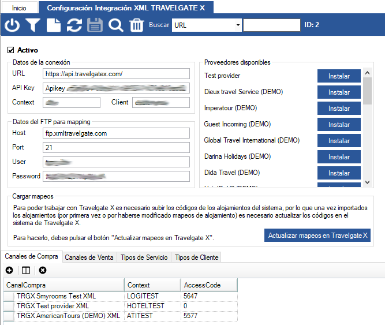
Task: Click down arrow of providers scrollbar
Action: tap(367, 182)
